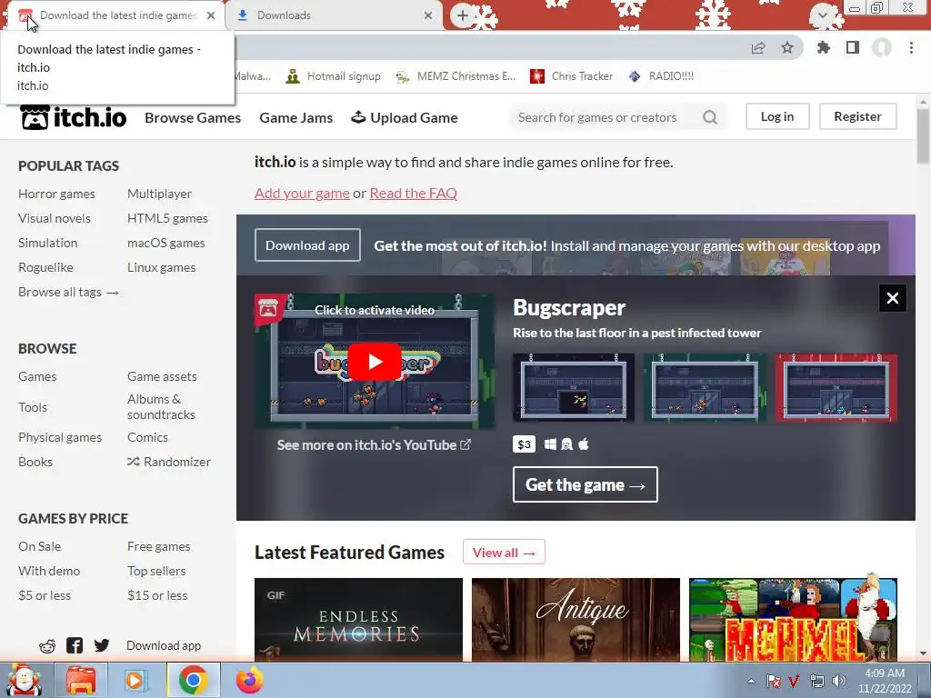View first Bugscraper screenshot thumbnail

(x=574, y=387)
